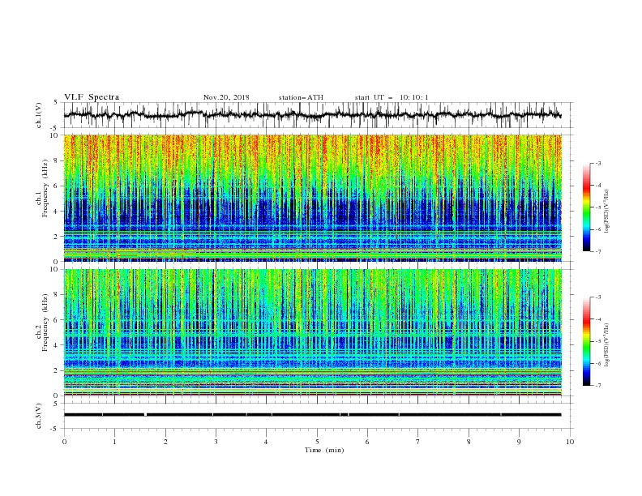Click the time axis tick label "7"
Image resolution: width=642 pixels, height=496 pixels.
418,442
